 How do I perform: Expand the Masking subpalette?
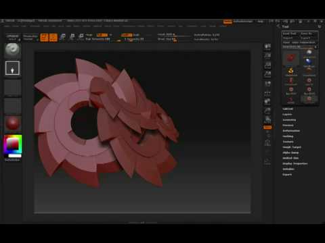pos(288,136)
